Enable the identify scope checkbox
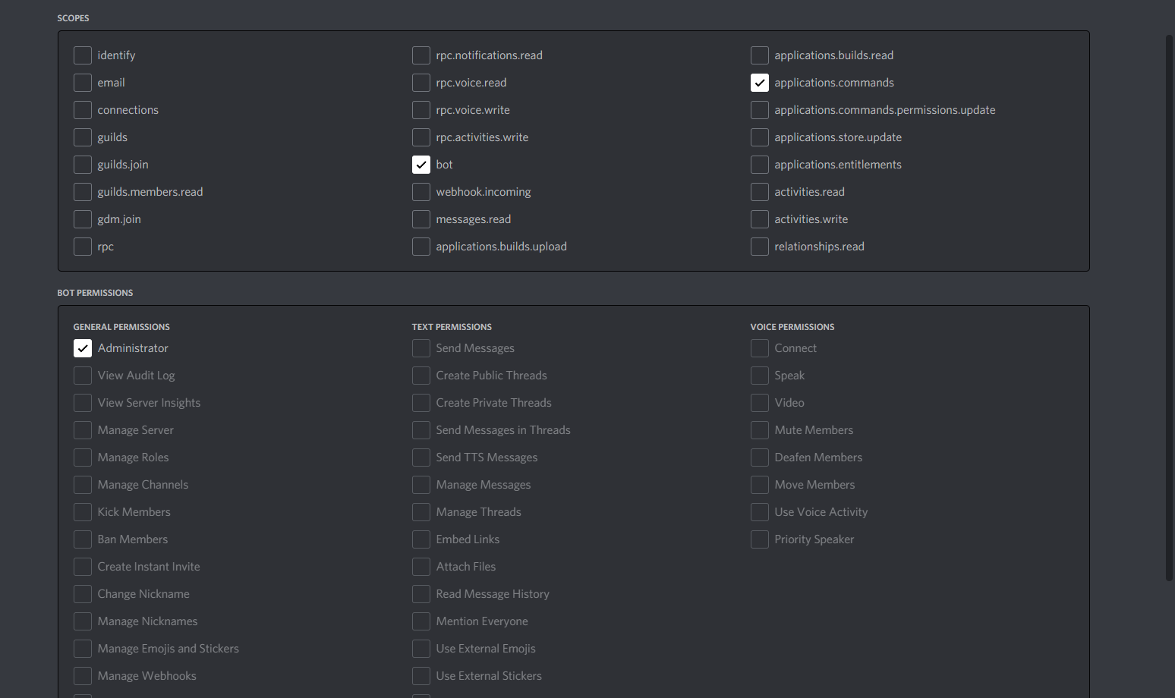Screen dimensions: 1175x698 pyautogui.click(x=82, y=55)
